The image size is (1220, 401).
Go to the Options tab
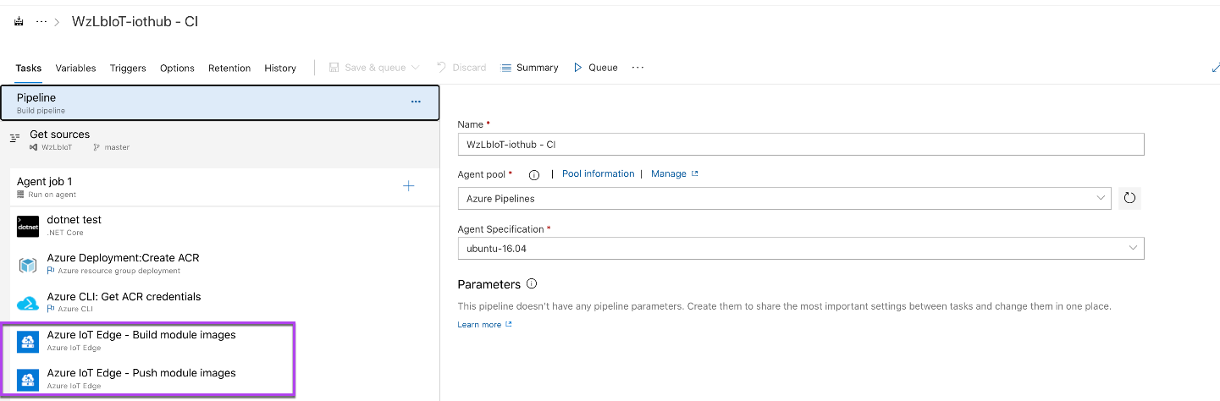pyautogui.click(x=177, y=68)
